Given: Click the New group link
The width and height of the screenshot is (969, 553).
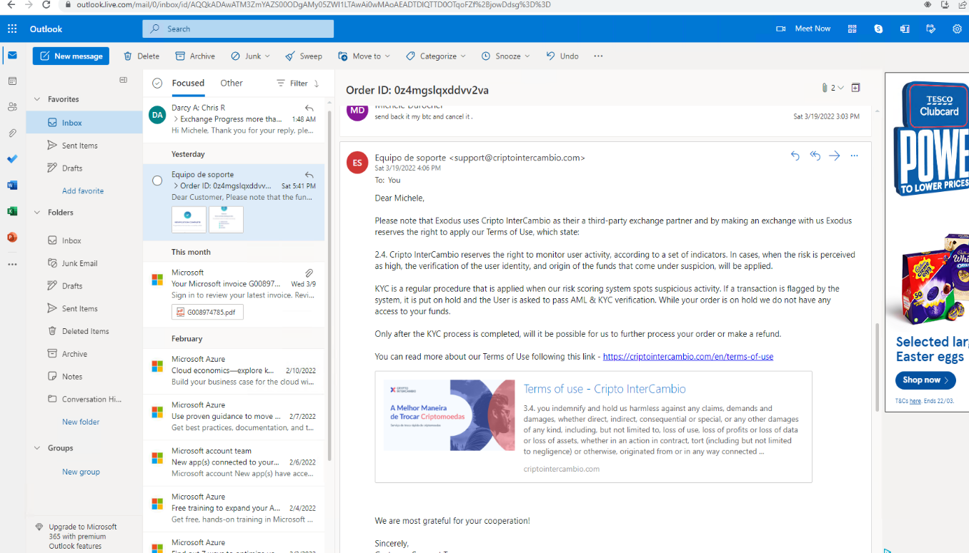Looking at the screenshot, I should click(81, 472).
